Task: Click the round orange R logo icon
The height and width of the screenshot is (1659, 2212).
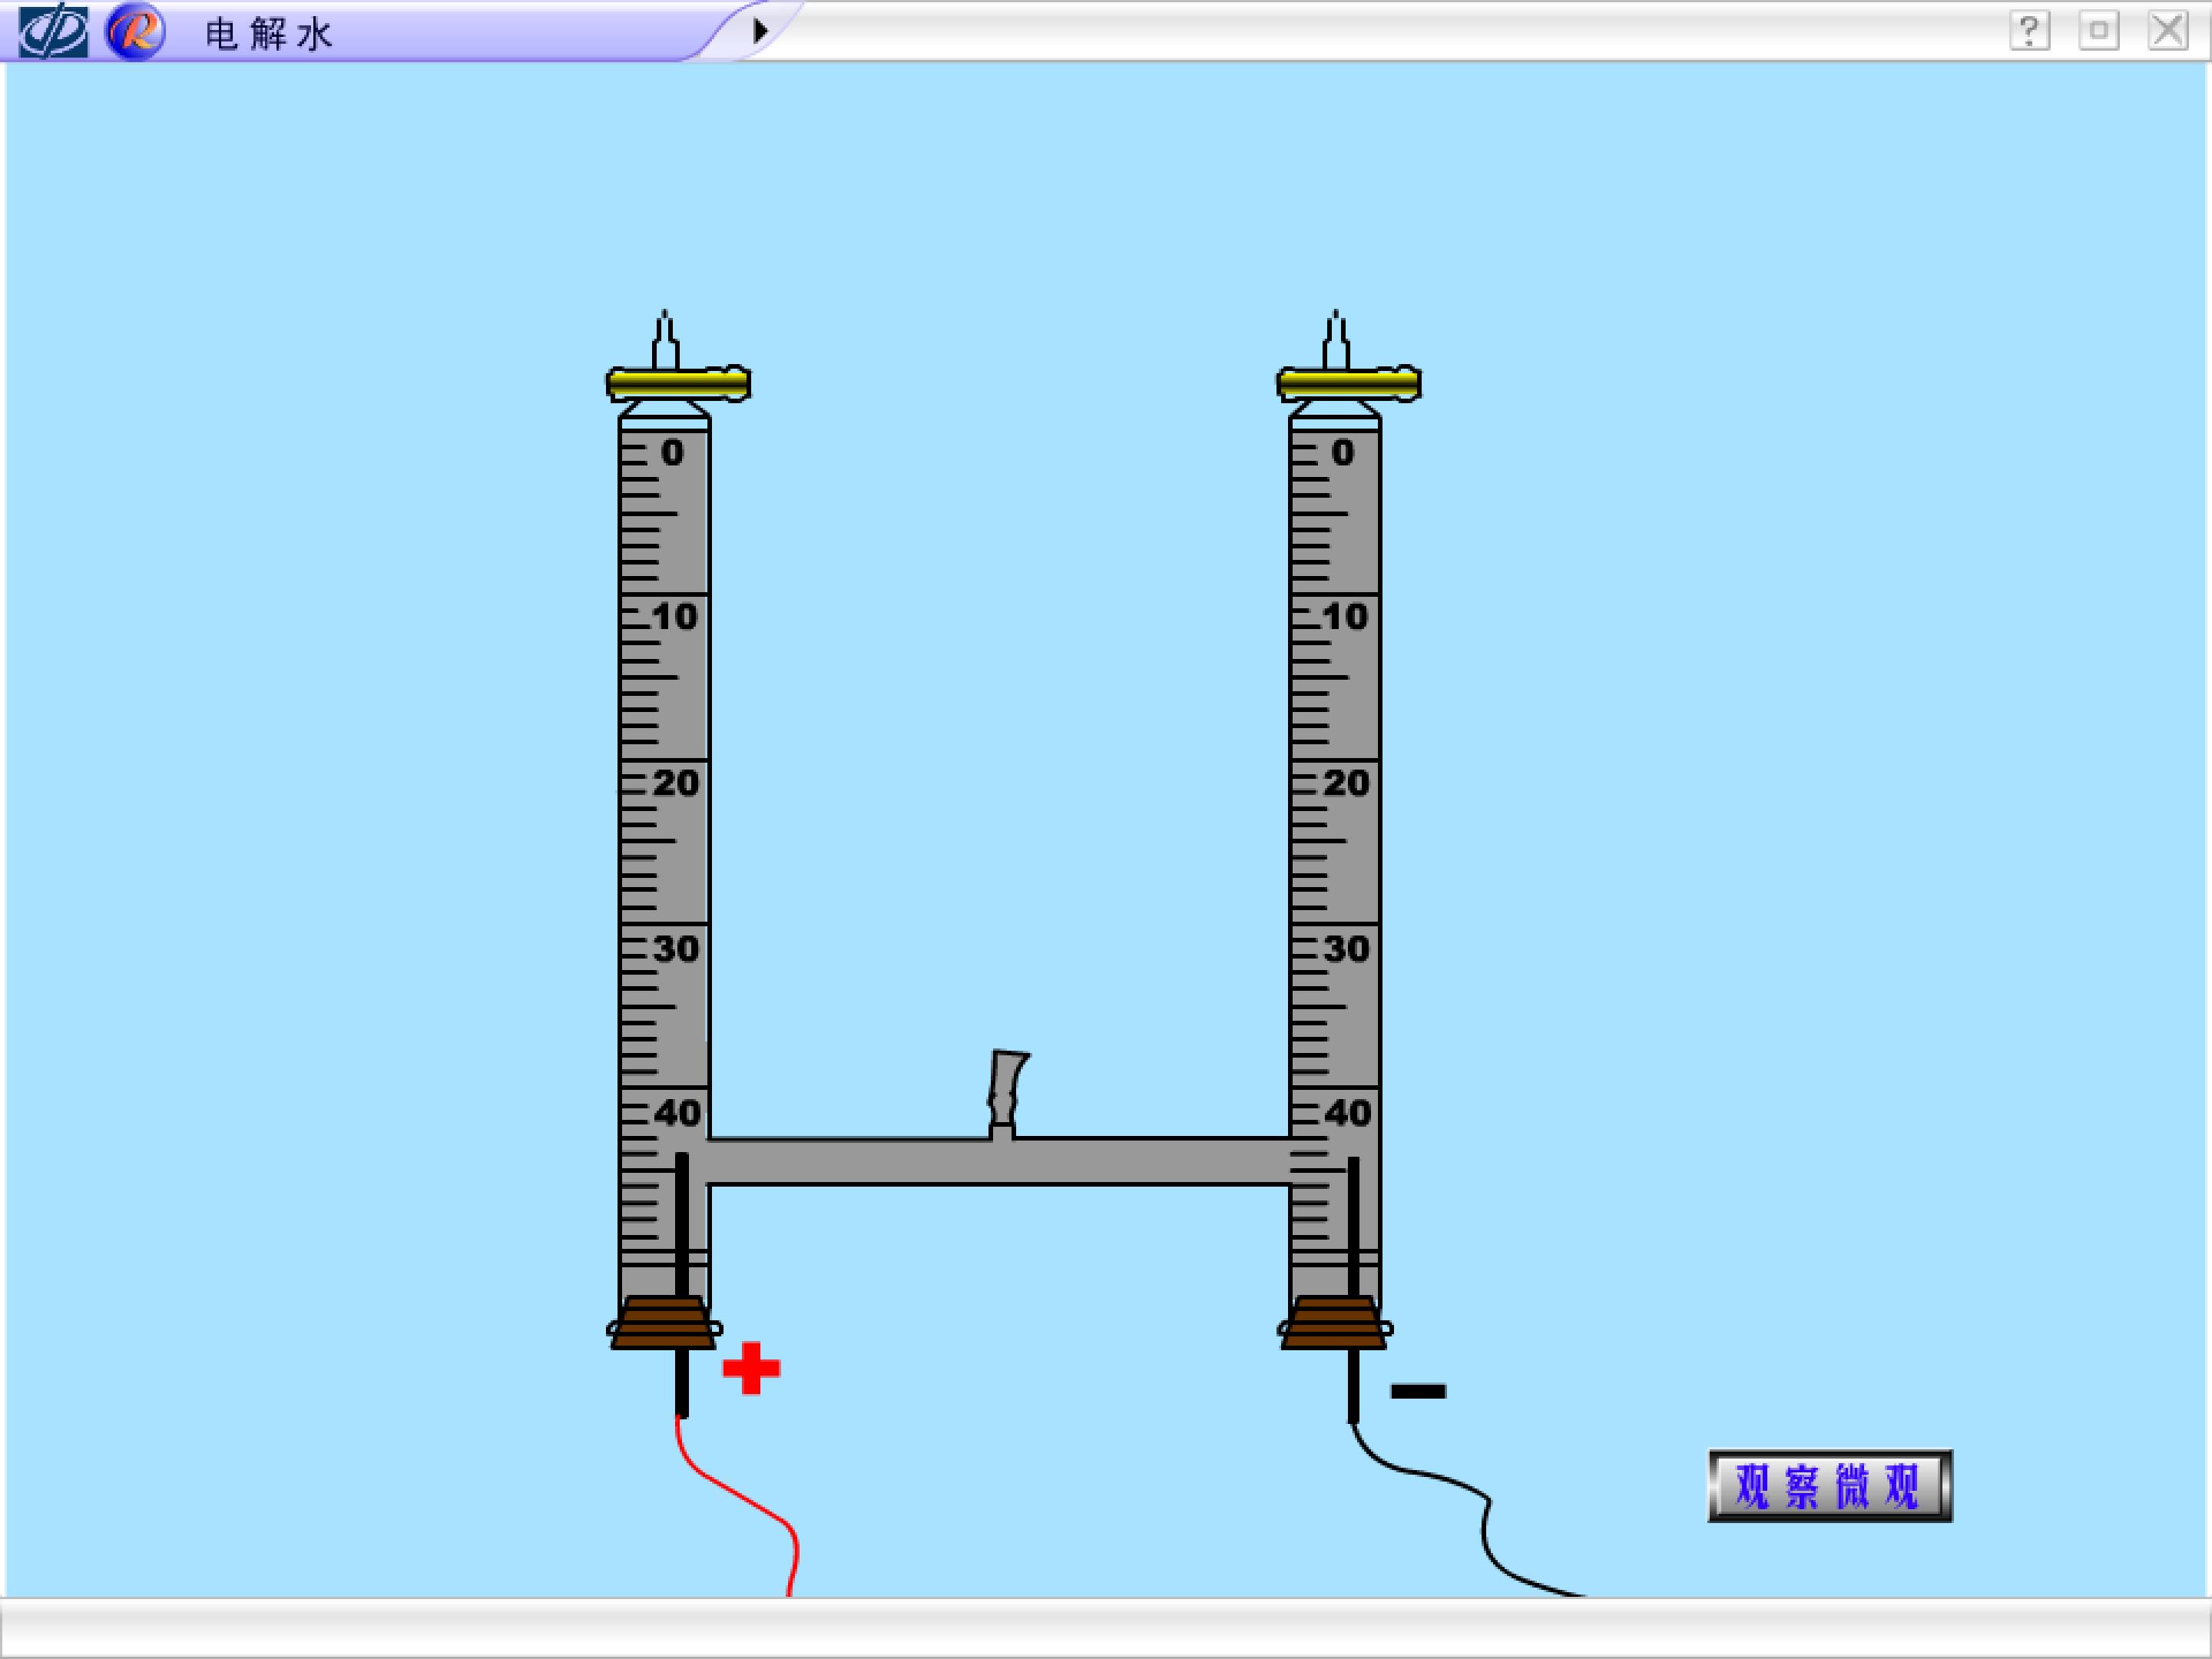Action: pos(135,32)
